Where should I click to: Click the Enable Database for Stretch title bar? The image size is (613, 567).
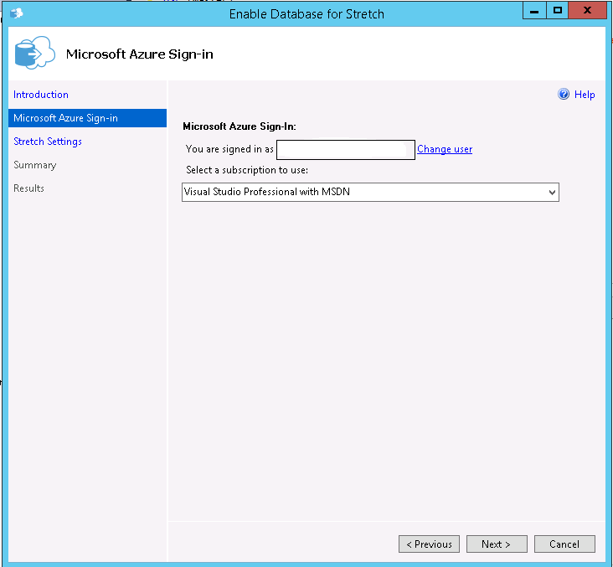306,13
